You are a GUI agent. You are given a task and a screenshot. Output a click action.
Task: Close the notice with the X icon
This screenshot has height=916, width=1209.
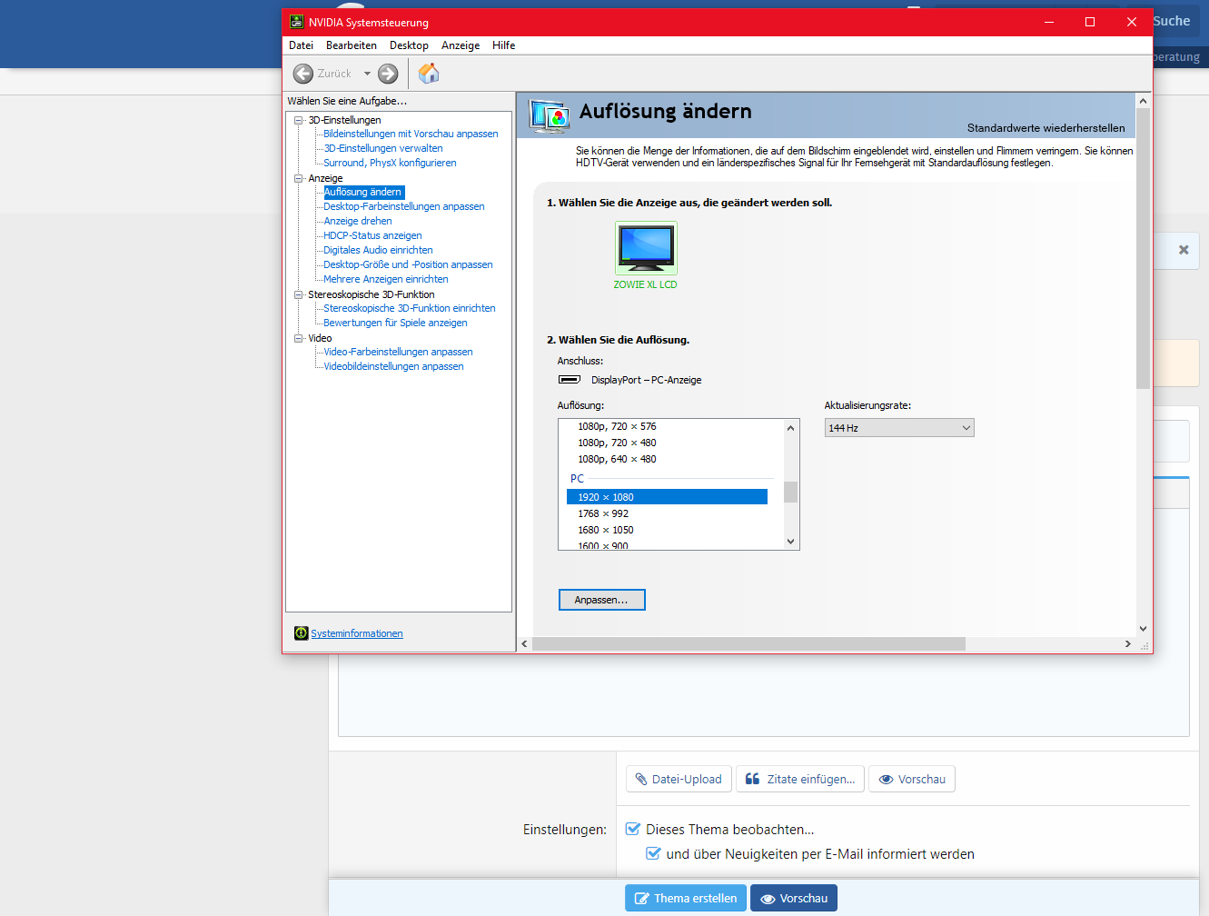pos(1184,250)
